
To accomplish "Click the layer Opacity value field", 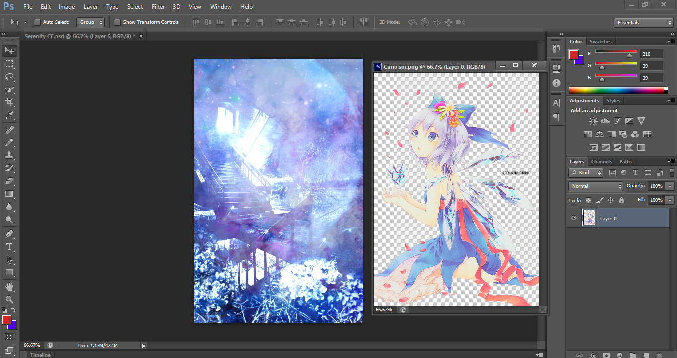I will pos(656,186).
